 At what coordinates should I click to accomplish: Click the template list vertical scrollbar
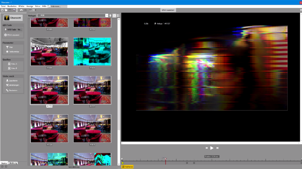[x=119, y=105]
